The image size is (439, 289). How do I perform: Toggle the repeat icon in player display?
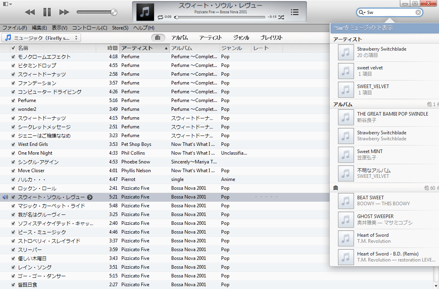point(160,17)
